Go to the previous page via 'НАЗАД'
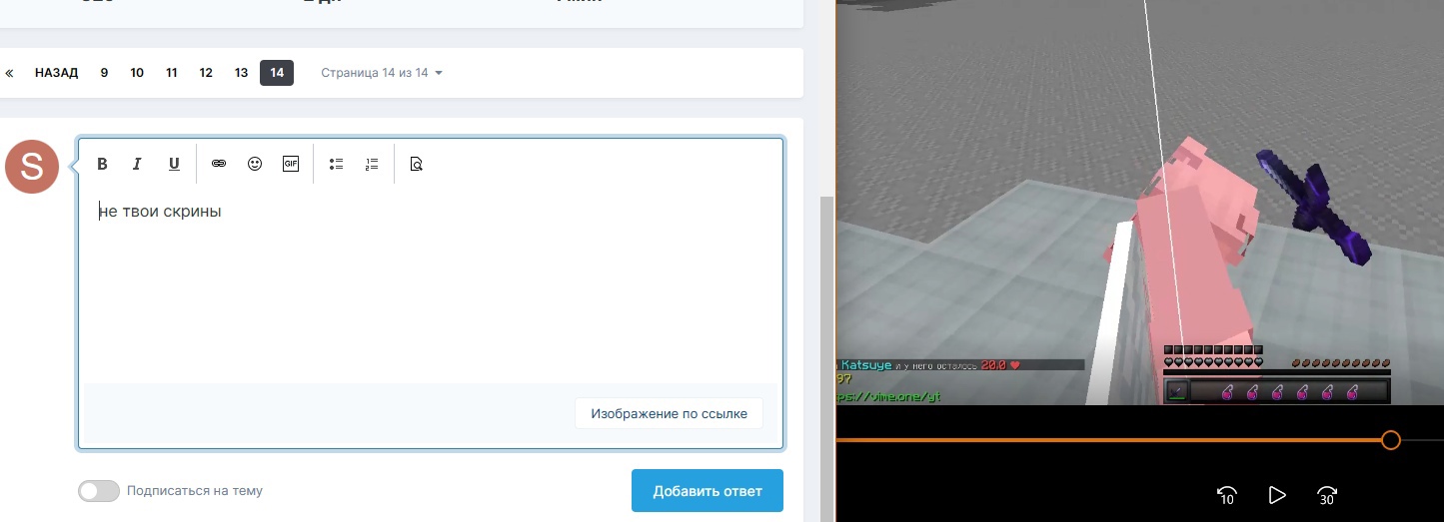1444x522 pixels. click(56, 73)
